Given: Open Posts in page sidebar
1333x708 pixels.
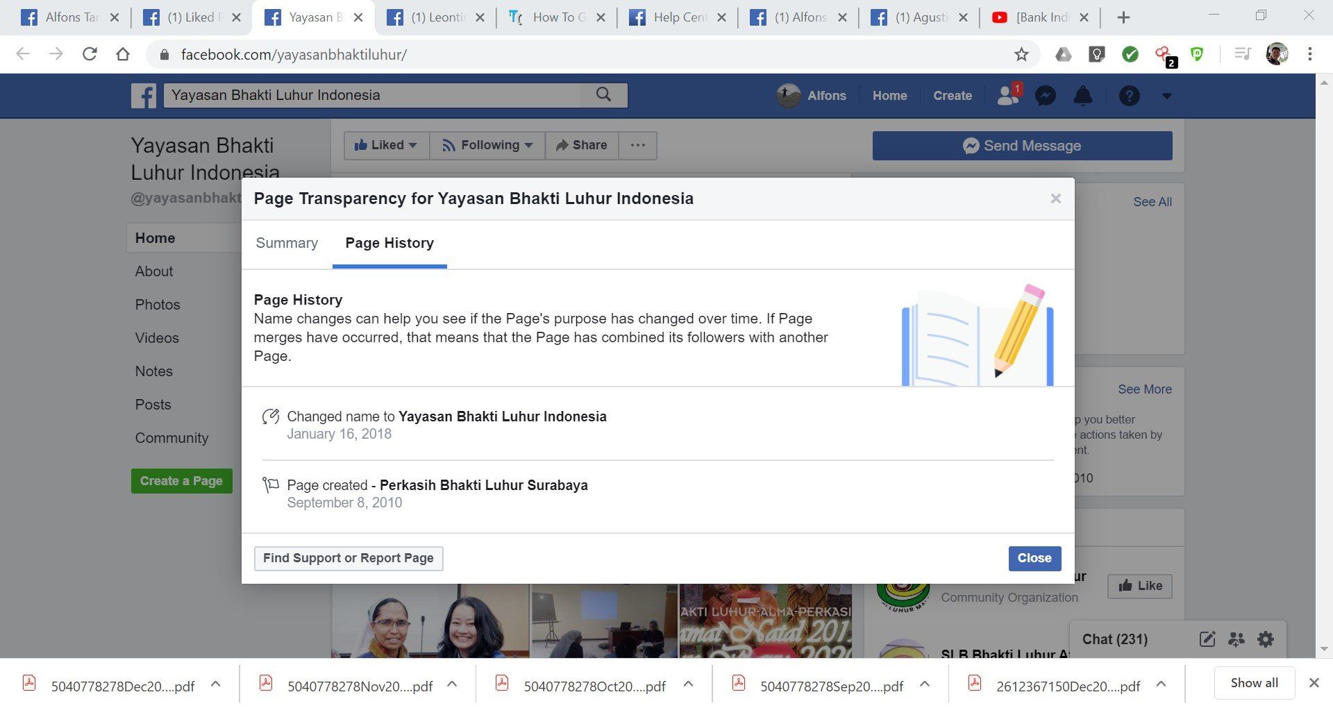Looking at the screenshot, I should pos(153,405).
